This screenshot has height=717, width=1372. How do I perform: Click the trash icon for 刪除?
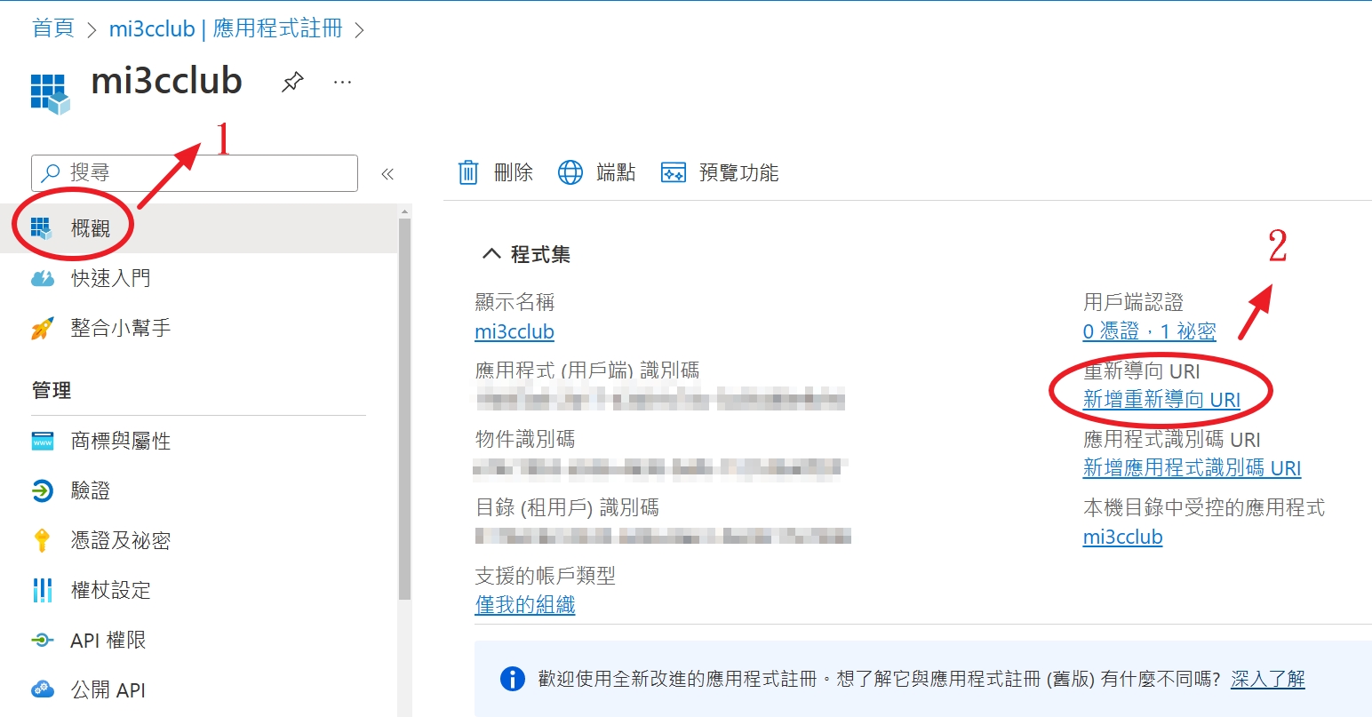[468, 172]
